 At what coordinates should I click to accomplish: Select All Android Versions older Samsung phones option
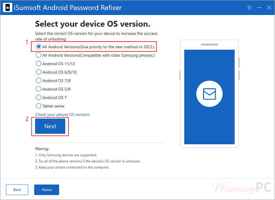point(38,55)
